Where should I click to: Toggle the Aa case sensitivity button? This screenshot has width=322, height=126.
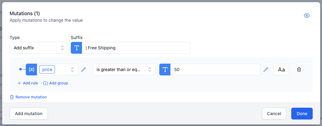click(281, 70)
